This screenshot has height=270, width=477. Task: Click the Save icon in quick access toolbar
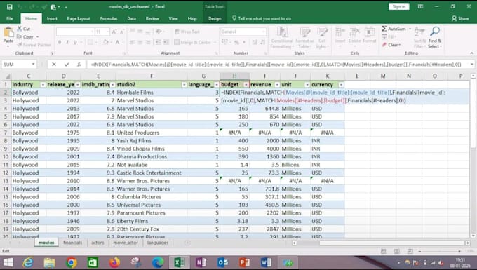tap(9, 7)
